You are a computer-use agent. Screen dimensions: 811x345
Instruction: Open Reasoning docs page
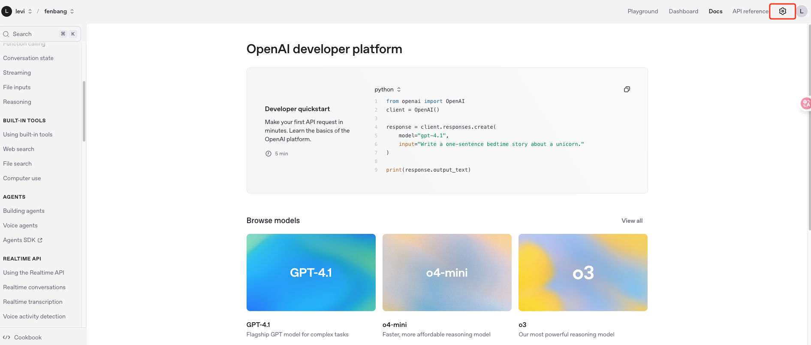tap(17, 102)
